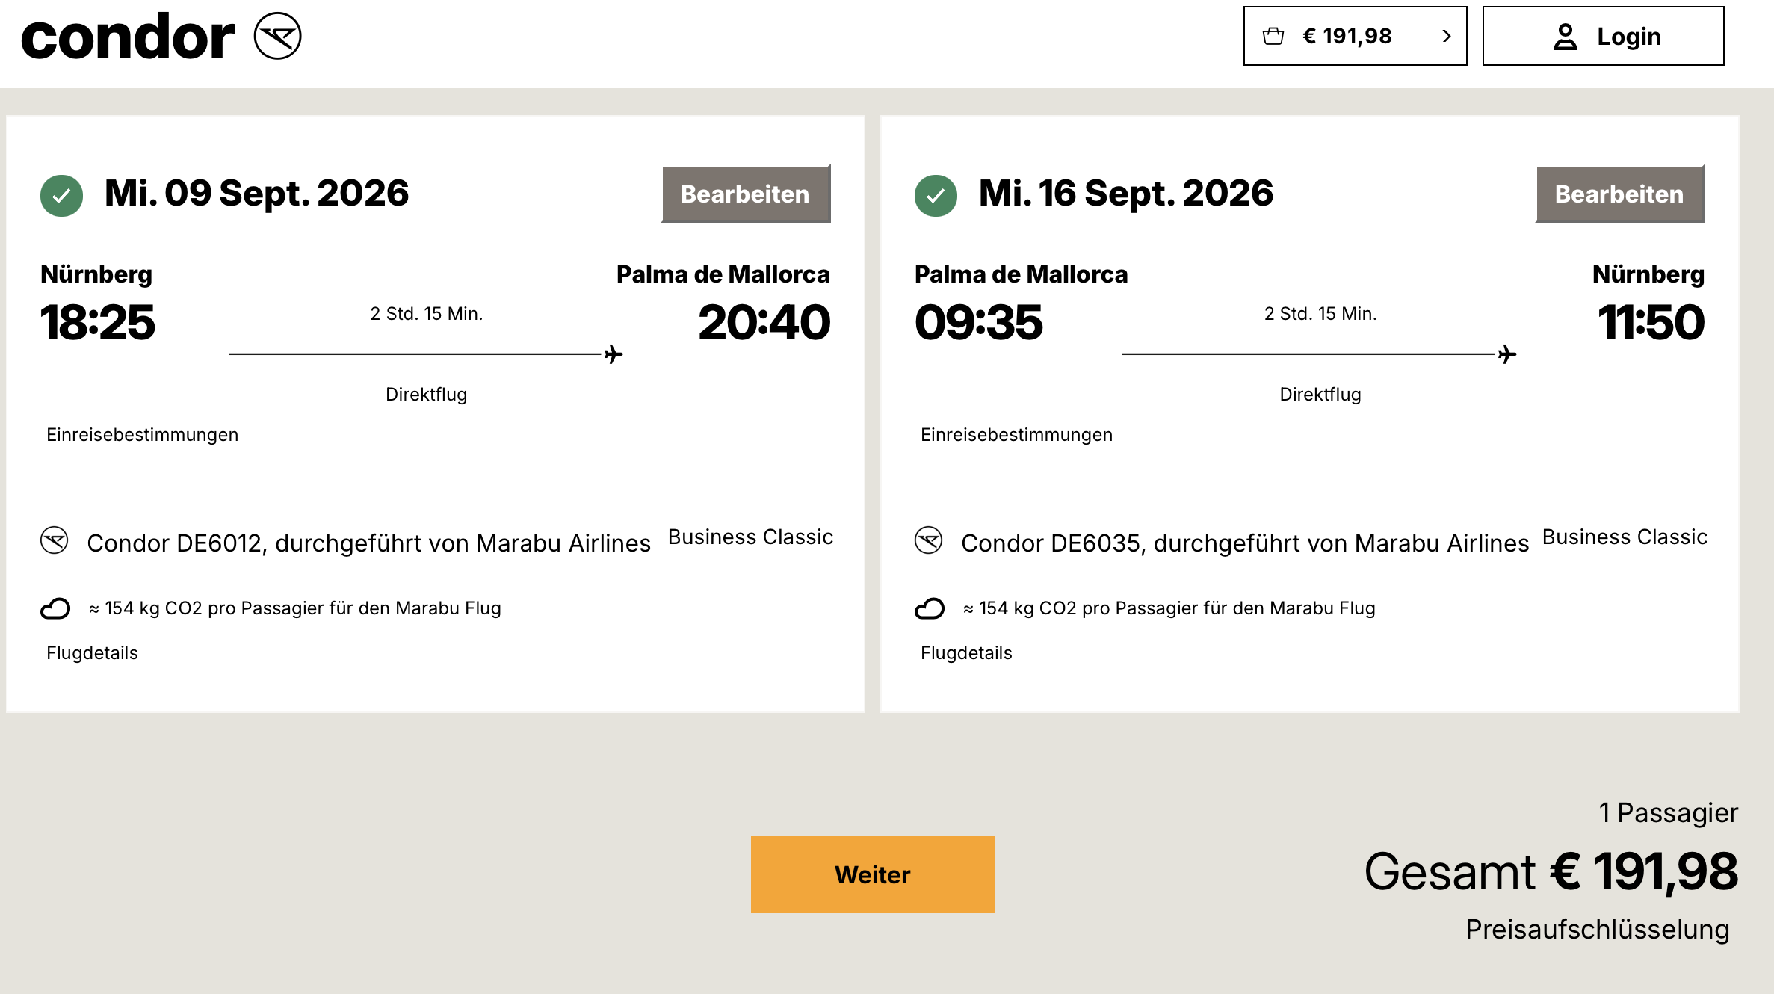Click the airplane icon on outbound route line
Viewport: 1774px width, 994px height.
[x=614, y=354]
